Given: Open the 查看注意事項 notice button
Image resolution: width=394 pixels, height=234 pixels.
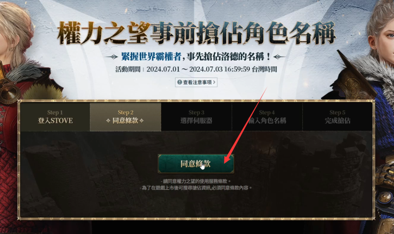Looking at the screenshot, I should click(x=196, y=82).
